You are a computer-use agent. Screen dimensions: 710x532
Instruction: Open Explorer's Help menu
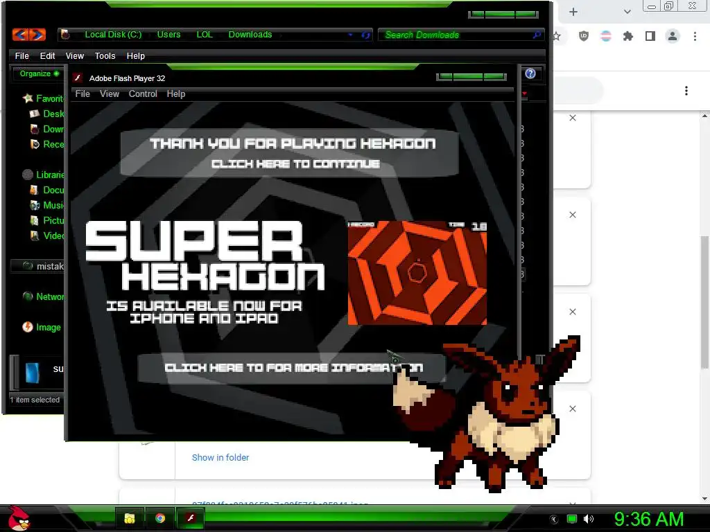coord(135,55)
